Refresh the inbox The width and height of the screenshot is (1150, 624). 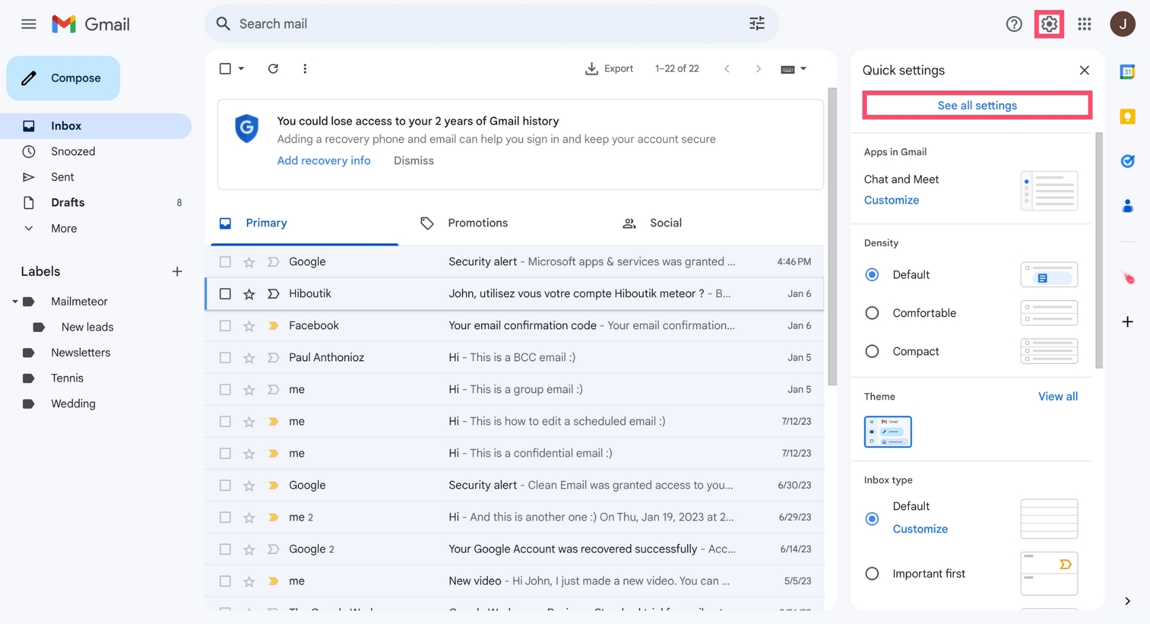click(x=273, y=69)
